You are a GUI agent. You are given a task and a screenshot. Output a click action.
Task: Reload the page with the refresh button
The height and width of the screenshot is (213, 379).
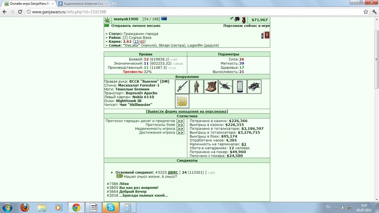click(x=20, y=11)
